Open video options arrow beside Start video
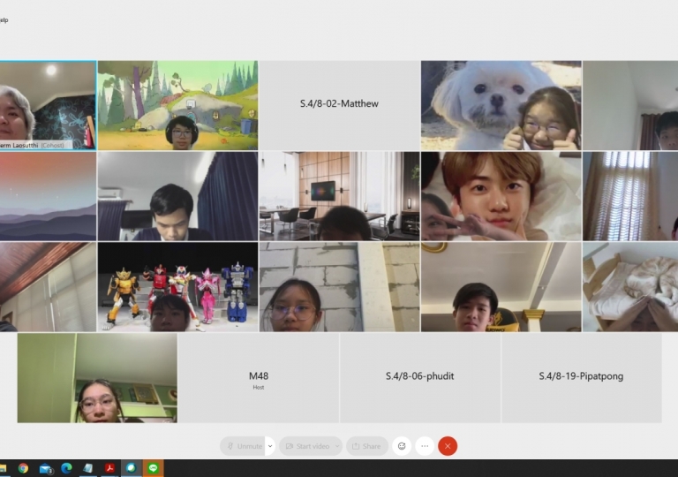This screenshot has width=678, height=477. pos(337,446)
